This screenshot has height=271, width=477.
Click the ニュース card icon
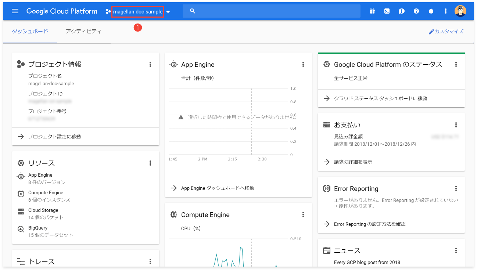(x=326, y=250)
